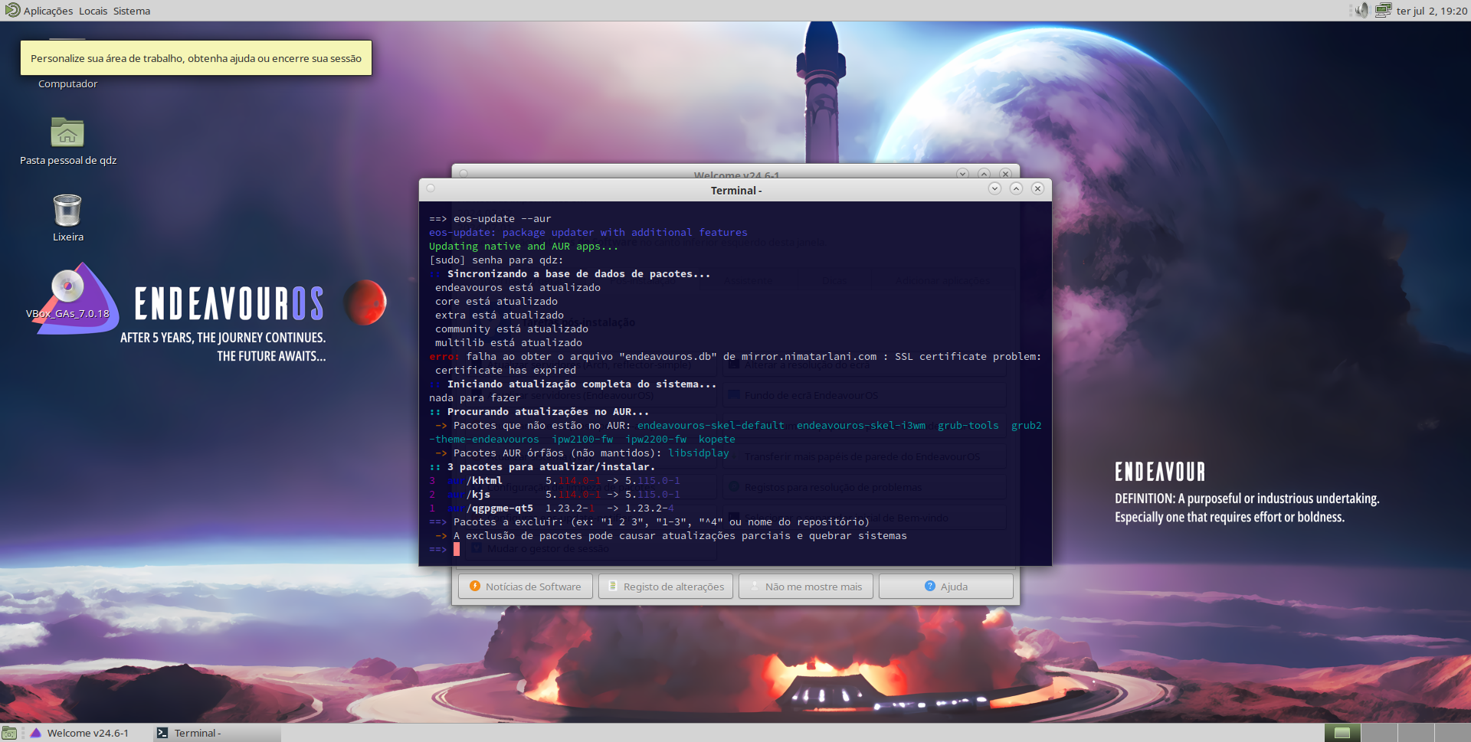The image size is (1471, 742).
Task: Click the clock showing ter jul 2, 19:20
Action: tap(1431, 11)
